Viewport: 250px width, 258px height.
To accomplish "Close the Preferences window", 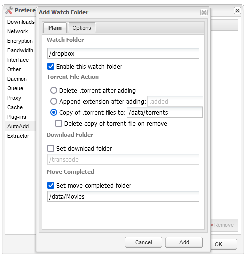I will (x=237, y=10).
